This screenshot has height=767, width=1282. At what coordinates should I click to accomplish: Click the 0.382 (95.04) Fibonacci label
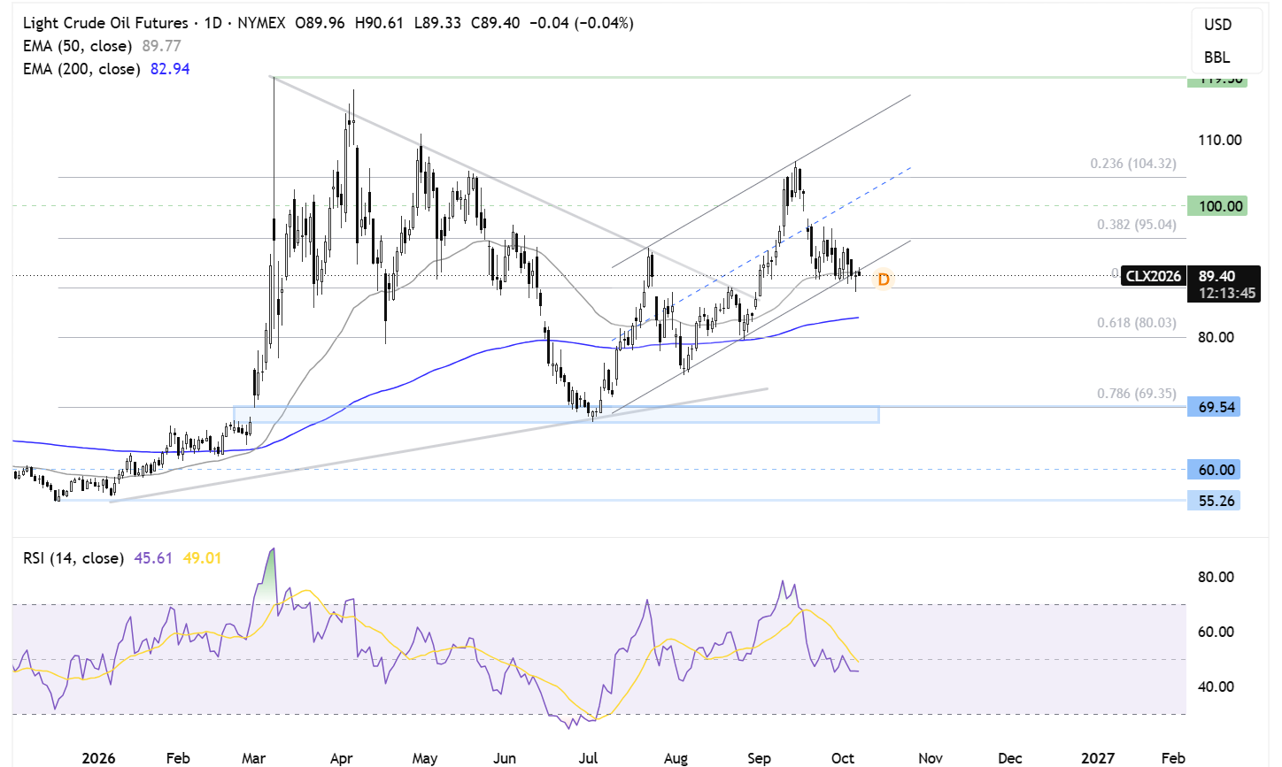1137,225
